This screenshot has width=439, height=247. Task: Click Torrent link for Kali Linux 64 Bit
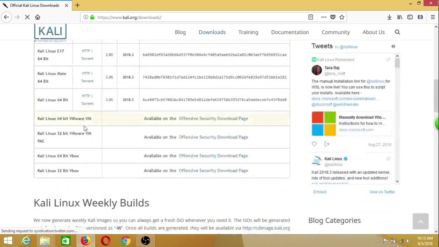click(87, 104)
